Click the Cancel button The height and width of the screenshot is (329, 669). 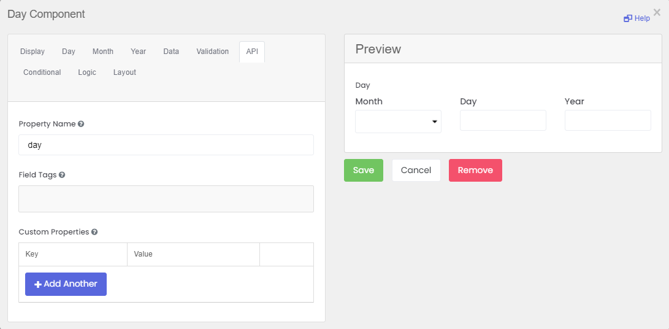[416, 170]
